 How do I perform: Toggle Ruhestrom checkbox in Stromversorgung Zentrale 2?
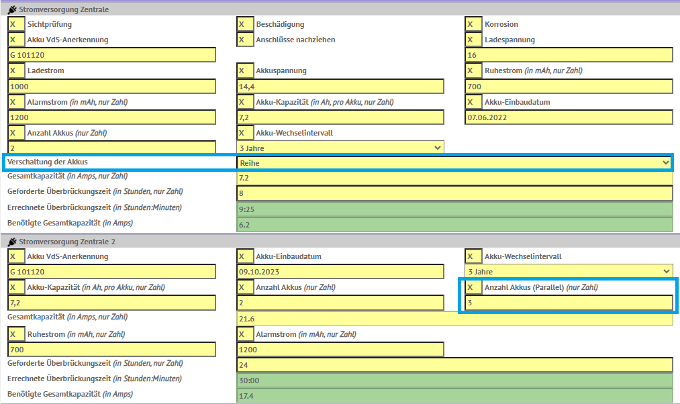(17, 334)
